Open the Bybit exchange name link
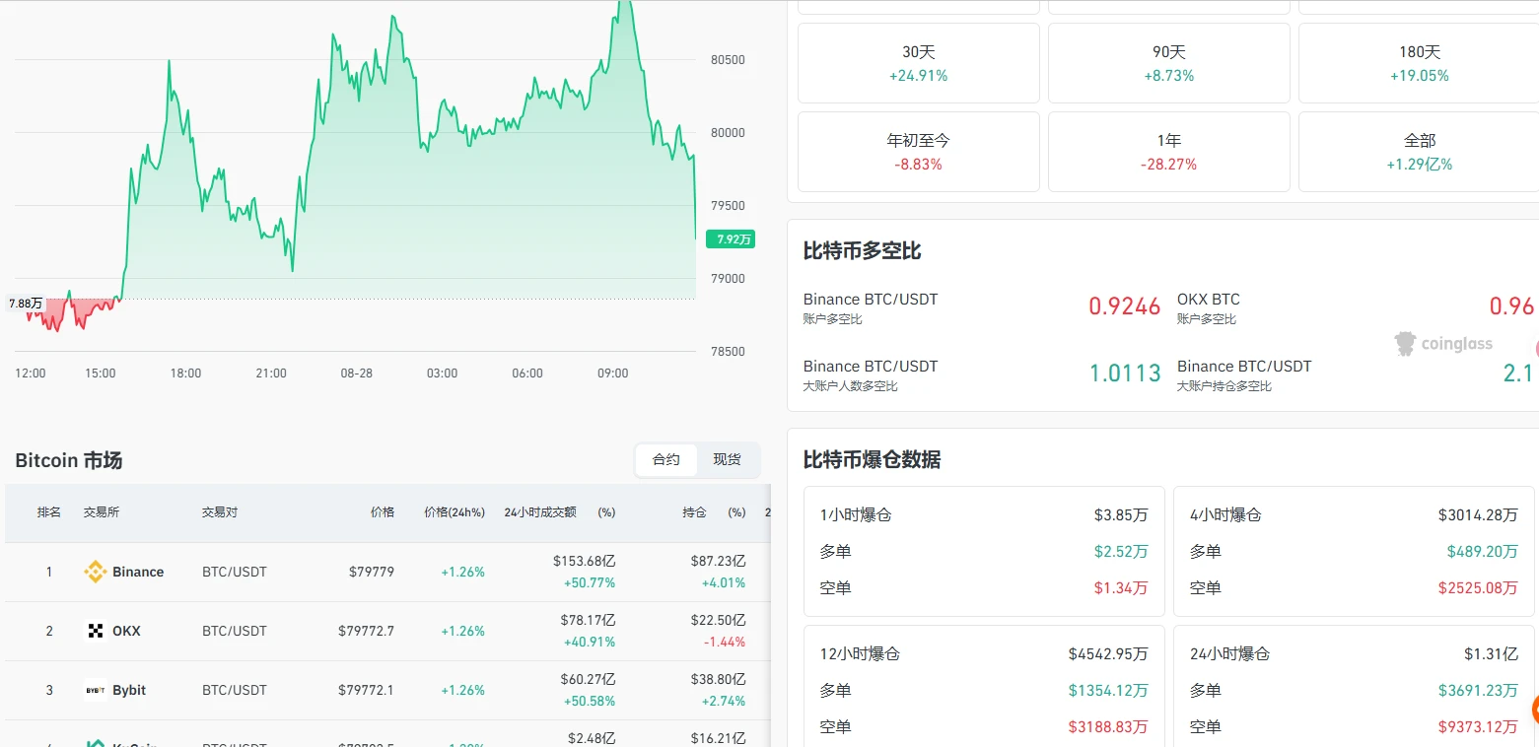Screen dimensions: 1539x747 pyautogui.click(x=129, y=690)
